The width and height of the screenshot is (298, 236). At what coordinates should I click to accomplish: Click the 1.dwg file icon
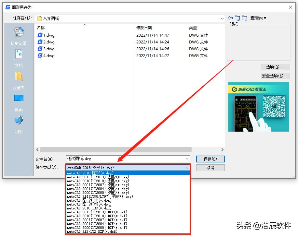(x=40, y=35)
